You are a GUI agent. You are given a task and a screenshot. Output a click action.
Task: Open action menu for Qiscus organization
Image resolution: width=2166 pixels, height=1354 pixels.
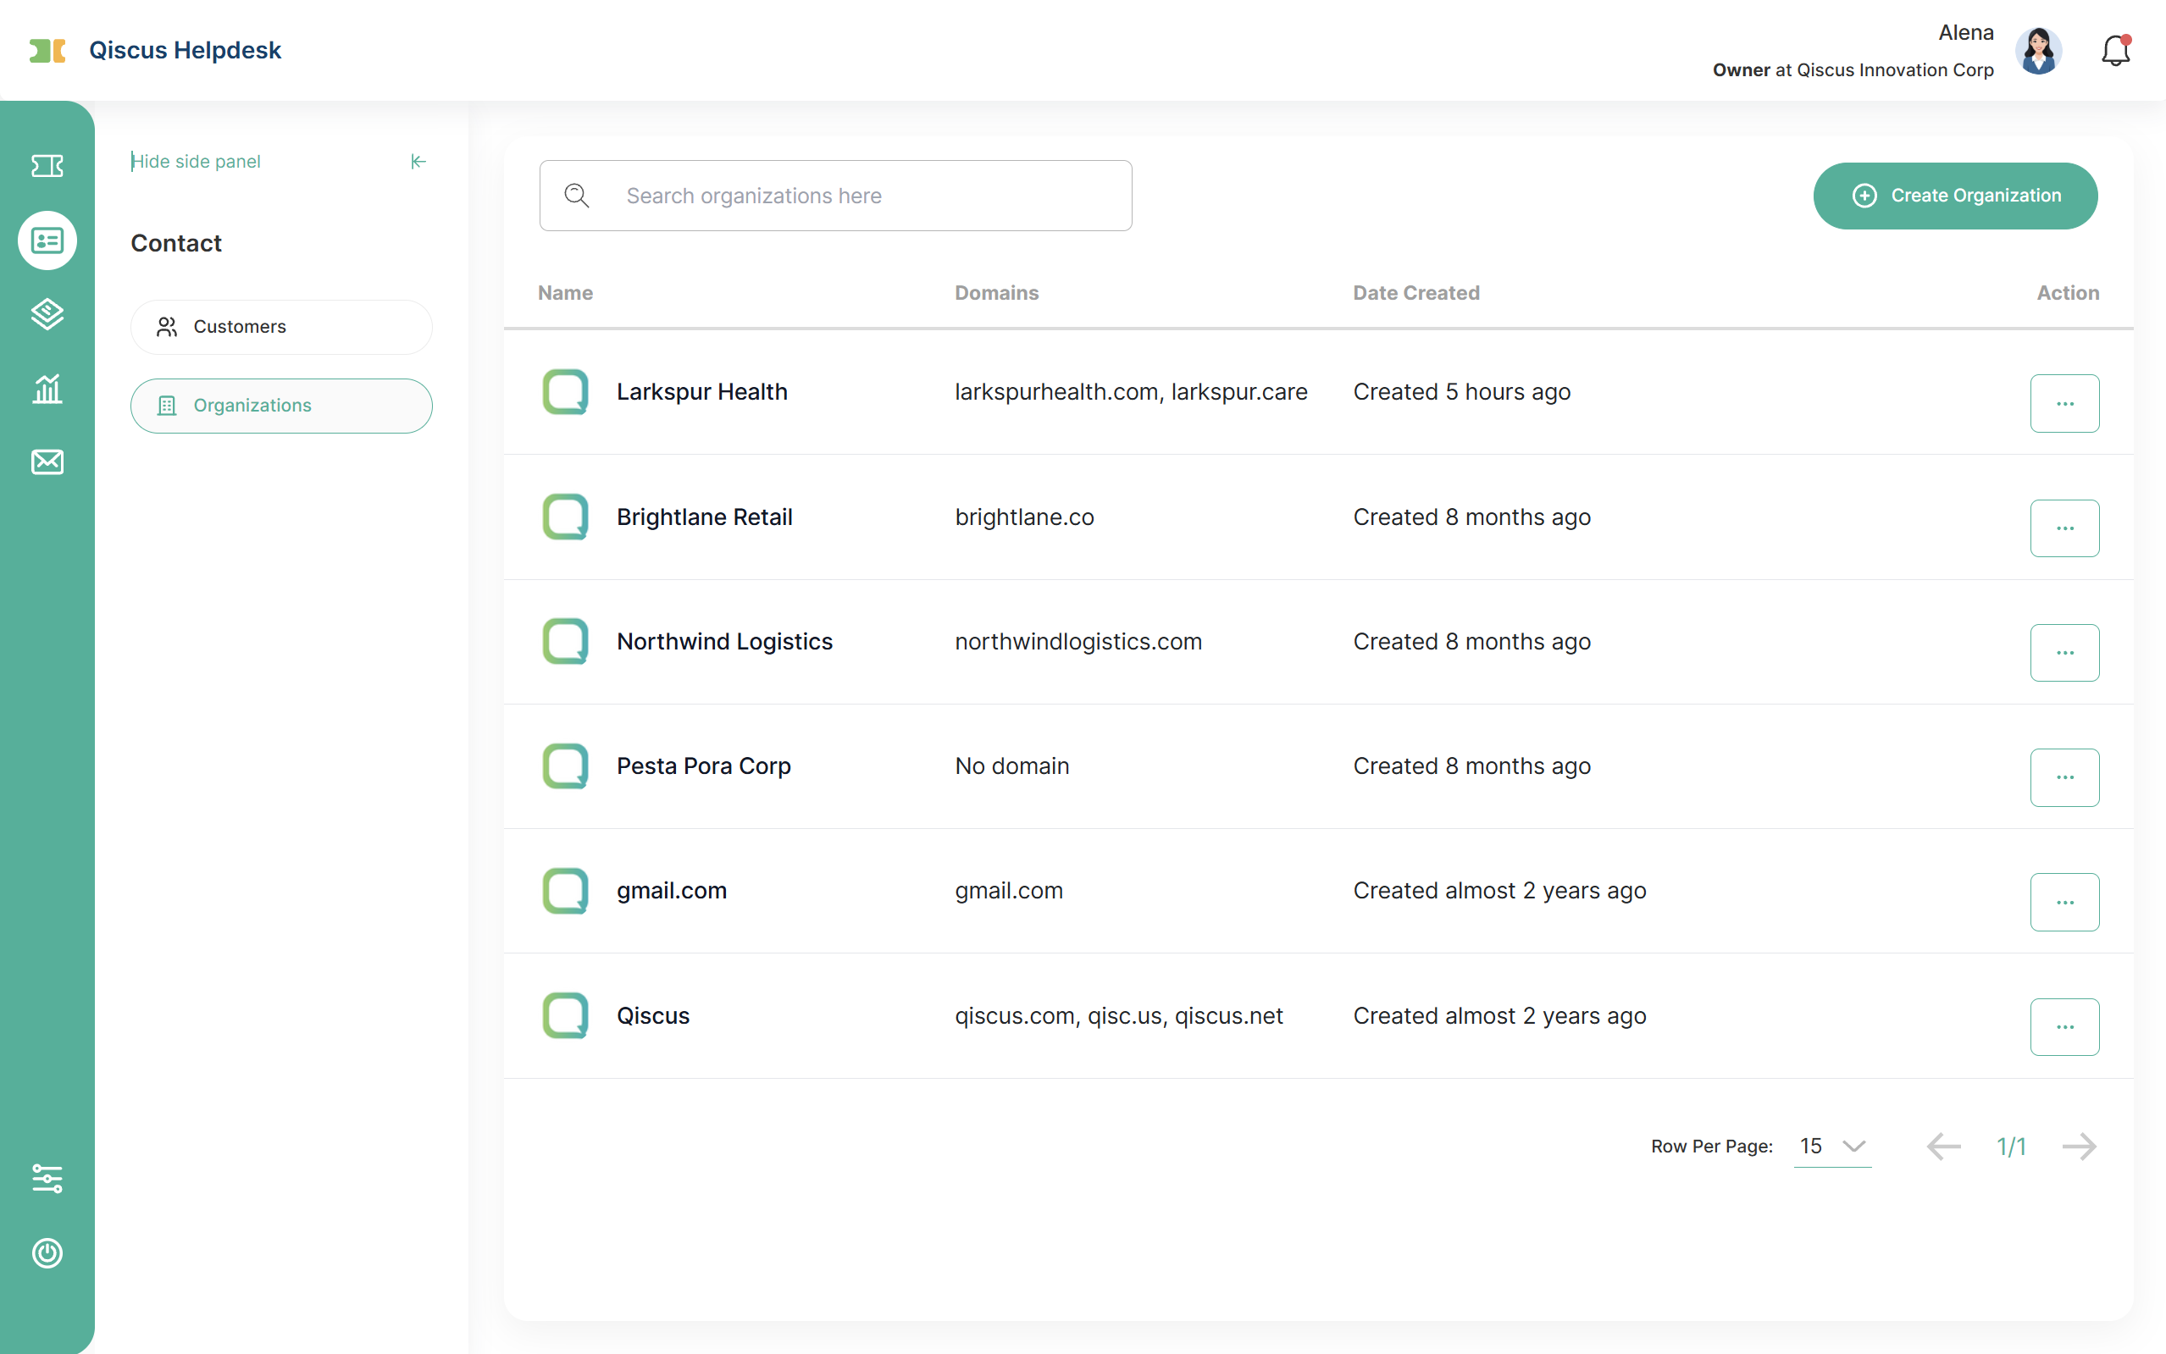[x=2065, y=1026]
